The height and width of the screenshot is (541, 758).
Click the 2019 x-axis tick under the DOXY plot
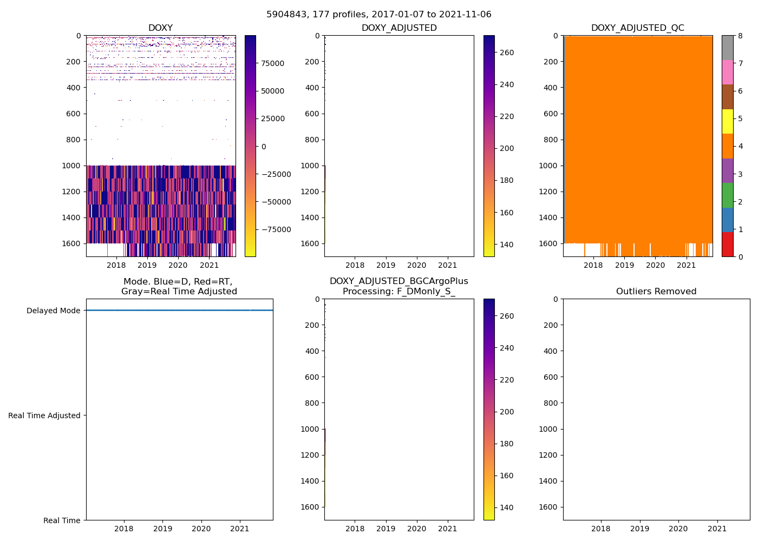coord(147,266)
